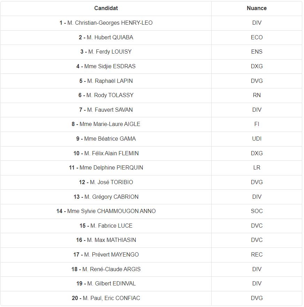
Task: Click the LR nuance label
Action: click(x=257, y=168)
